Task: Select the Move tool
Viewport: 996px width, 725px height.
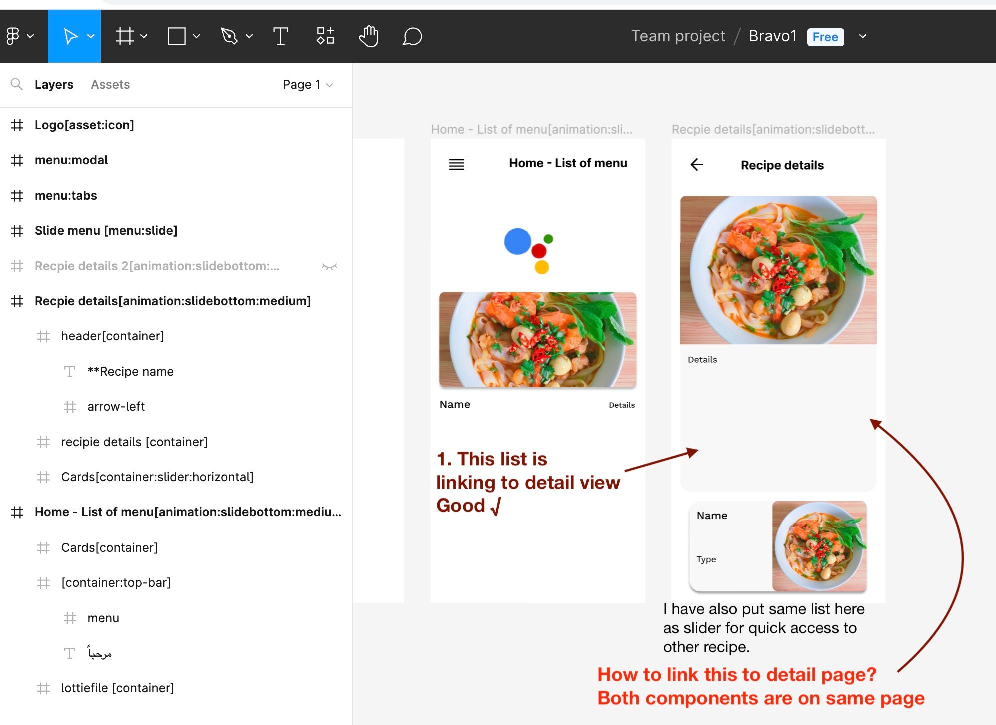Action: point(70,36)
